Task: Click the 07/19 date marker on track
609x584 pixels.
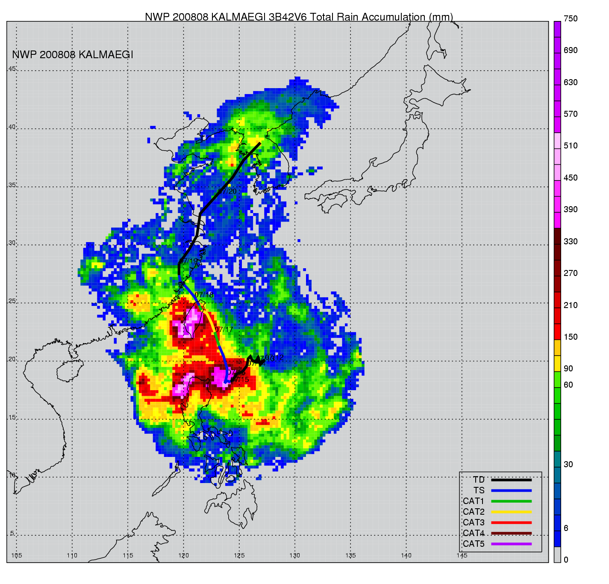Action: [x=189, y=261]
